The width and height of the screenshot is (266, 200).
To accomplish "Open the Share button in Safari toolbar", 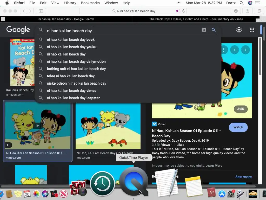I will (247, 11).
